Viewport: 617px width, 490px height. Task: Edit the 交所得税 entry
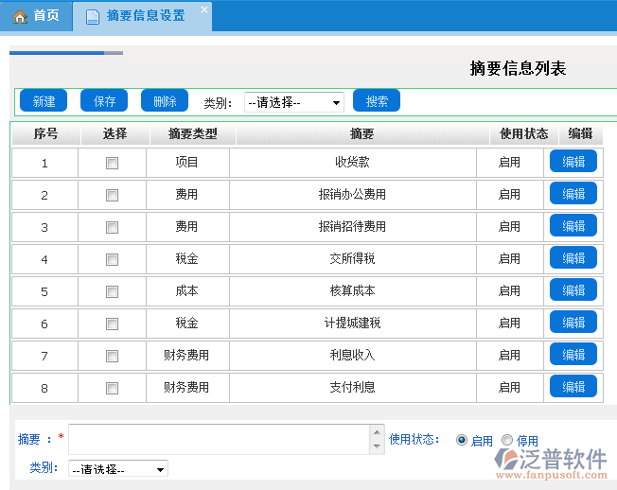(573, 258)
